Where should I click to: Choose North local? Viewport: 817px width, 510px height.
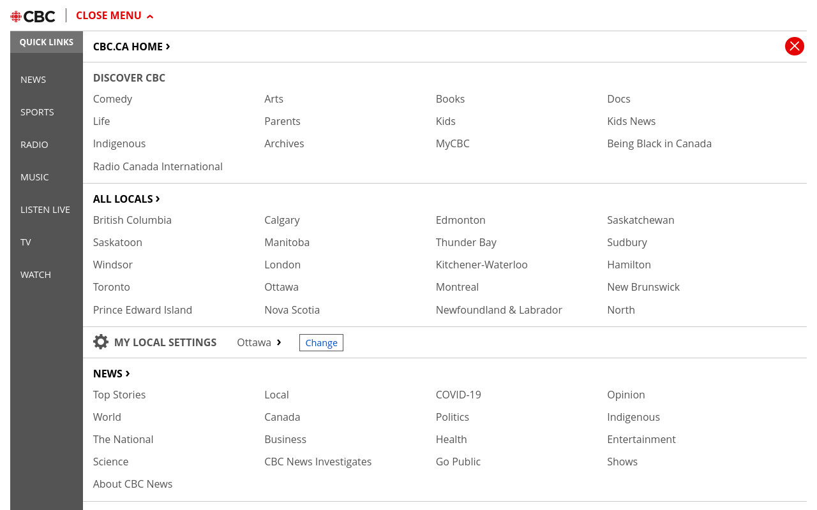pyautogui.click(x=621, y=310)
